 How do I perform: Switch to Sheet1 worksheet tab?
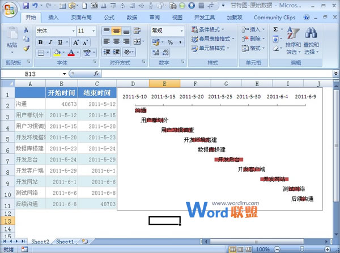65,242
